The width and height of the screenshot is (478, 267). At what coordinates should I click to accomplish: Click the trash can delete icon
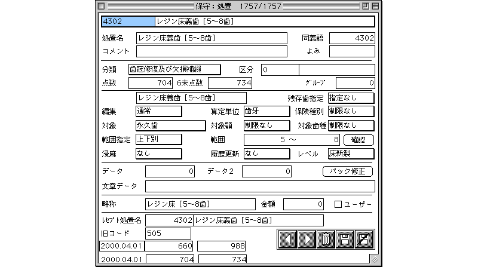tap(326, 239)
